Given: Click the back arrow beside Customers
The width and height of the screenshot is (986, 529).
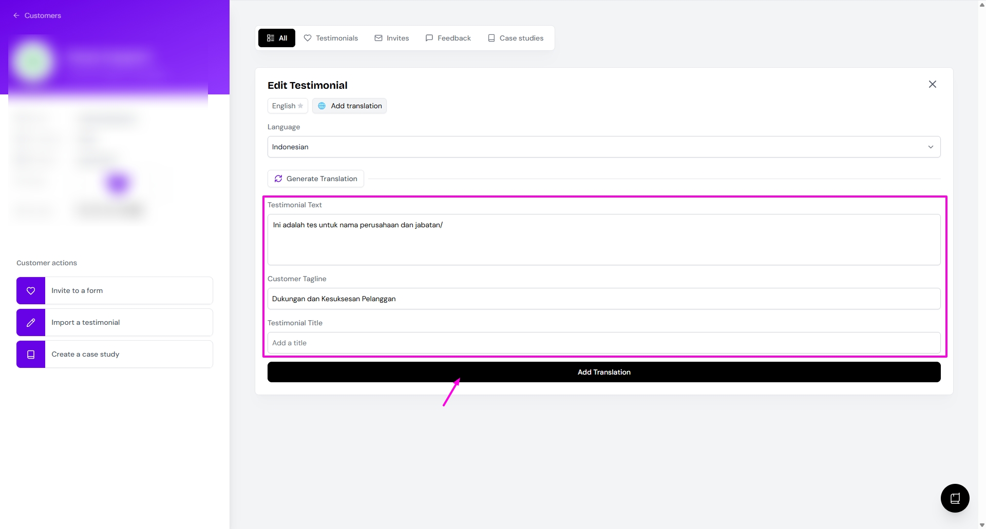Looking at the screenshot, I should (x=16, y=15).
